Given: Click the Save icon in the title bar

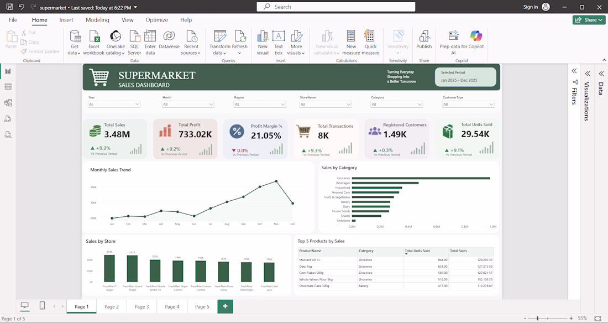Looking at the screenshot, I should tap(10, 7).
